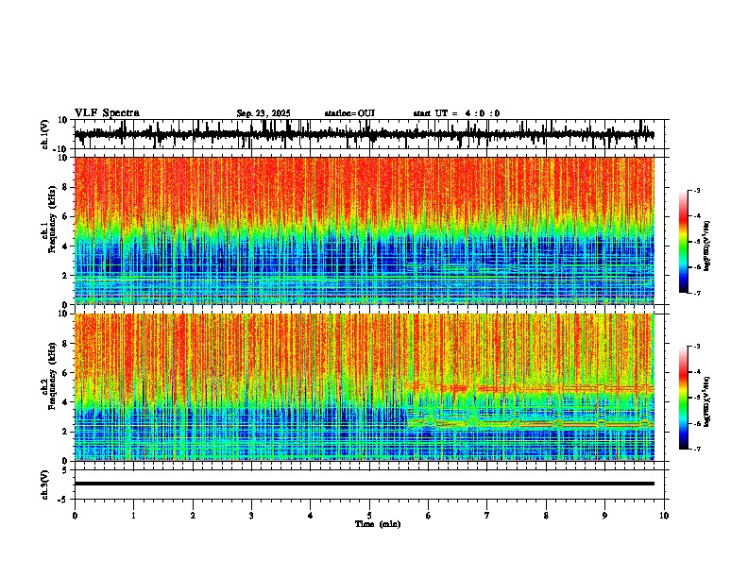Click the Time axis tick label '4'
Image resolution: width=748 pixels, height=578 pixels.
pyautogui.click(x=311, y=516)
